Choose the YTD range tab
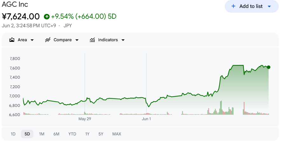 pos(72,134)
